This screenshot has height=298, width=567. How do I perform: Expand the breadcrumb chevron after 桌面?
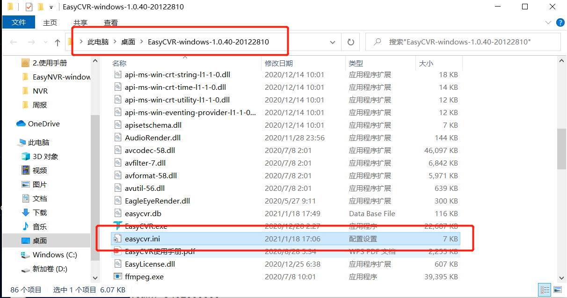(x=142, y=42)
